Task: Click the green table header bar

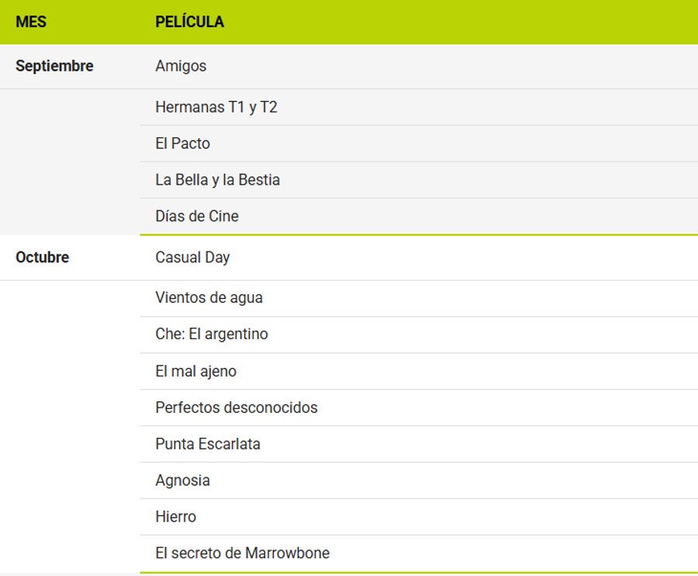Action: coord(349,22)
